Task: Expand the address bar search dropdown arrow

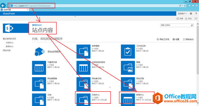Action: tap(183, 6)
